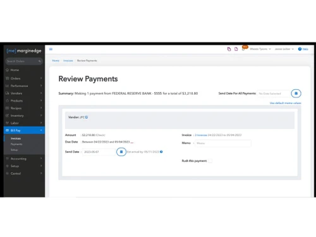Expand the Performance menu chevron
The width and height of the screenshot is (316, 237).
(x=41, y=86)
